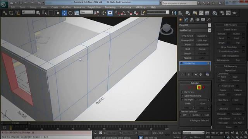The width and height of the screenshot is (248, 139).
Task: Apply the TurboSmooth modifier button
Action: pyautogui.click(x=202, y=45)
